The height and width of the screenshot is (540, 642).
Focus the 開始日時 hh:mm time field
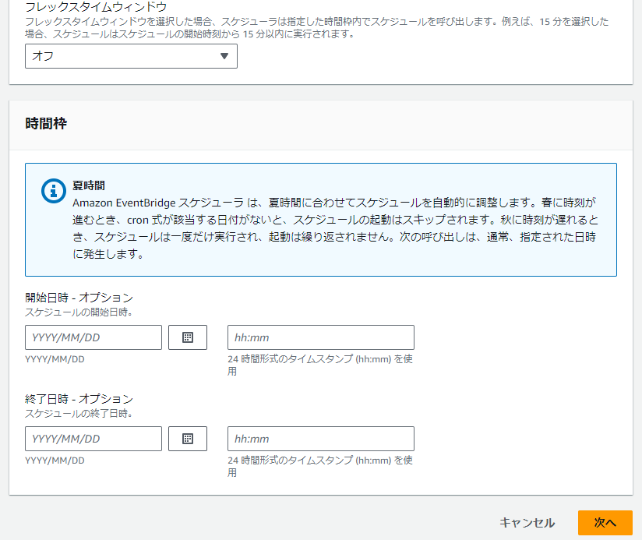(x=320, y=337)
